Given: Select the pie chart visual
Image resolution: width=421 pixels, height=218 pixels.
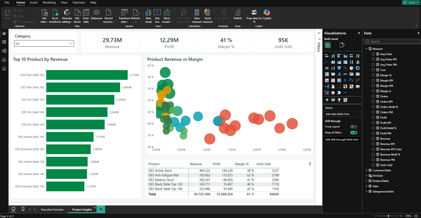Looking at the screenshot, I should [x=352, y=68].
